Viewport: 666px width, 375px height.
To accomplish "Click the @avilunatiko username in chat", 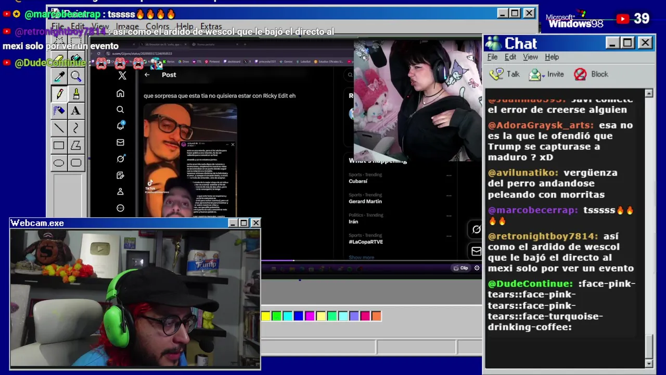I will [x=523, y=173].
